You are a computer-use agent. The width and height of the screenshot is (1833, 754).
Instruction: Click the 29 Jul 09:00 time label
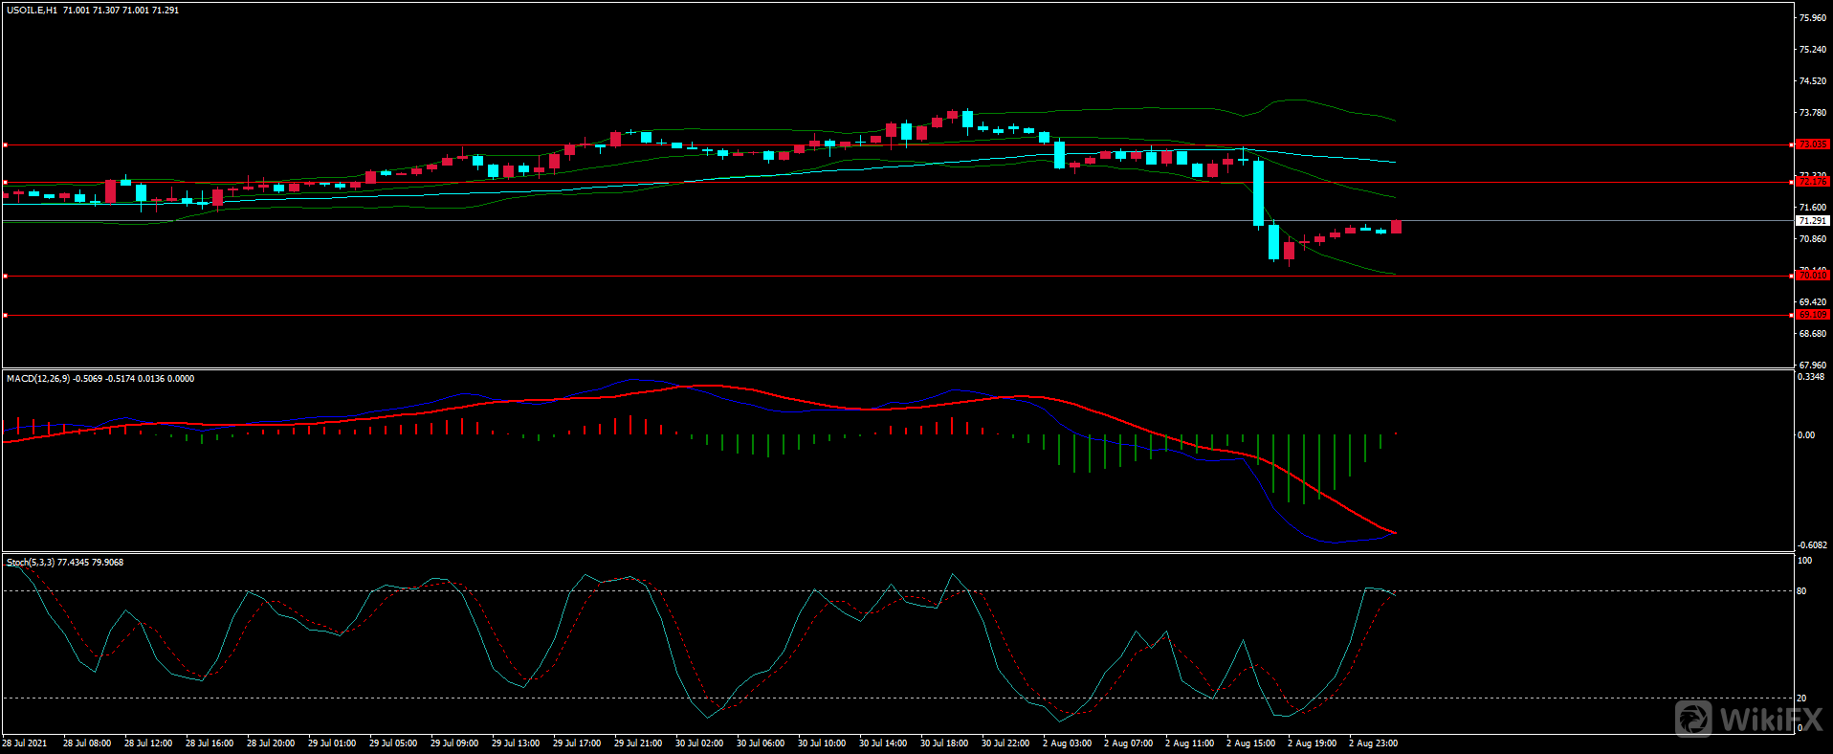(454, 743)
